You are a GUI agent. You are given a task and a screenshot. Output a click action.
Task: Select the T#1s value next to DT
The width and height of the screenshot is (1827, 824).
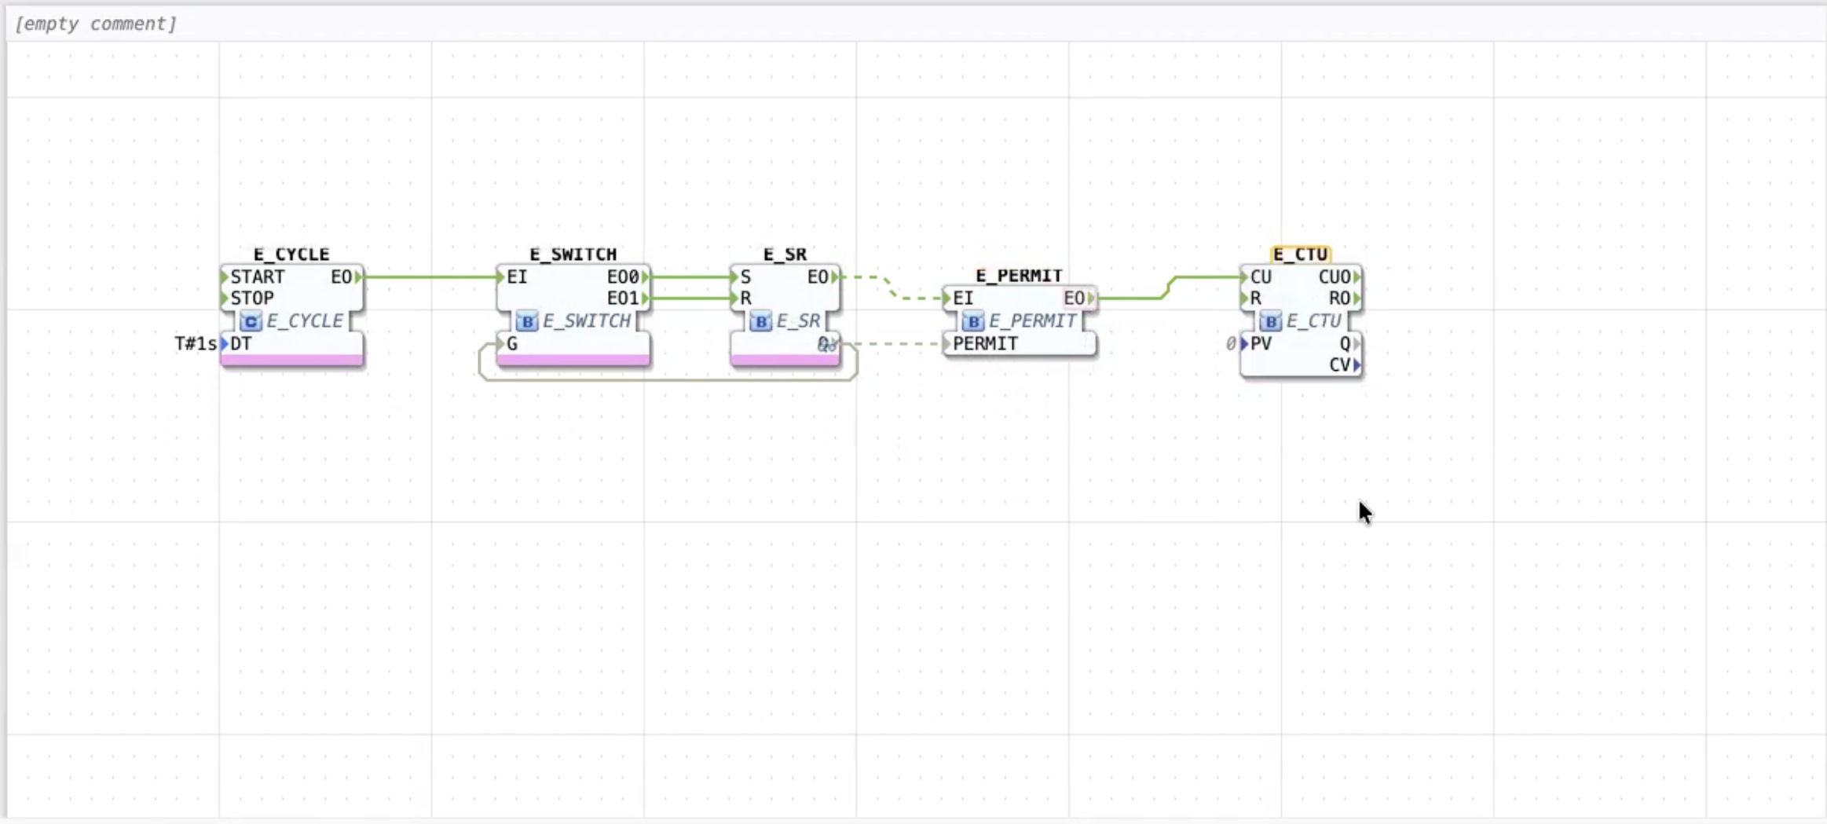pos(196,343)
